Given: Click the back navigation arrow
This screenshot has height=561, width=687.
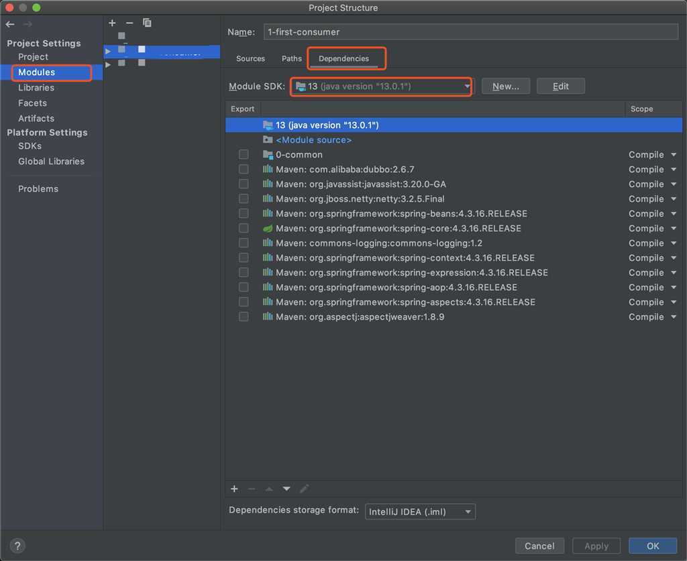Looking at the screenshot, I should (x=10, y=24).
